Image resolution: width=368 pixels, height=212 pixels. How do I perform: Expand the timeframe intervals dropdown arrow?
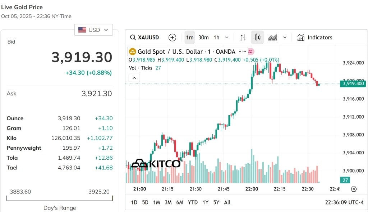(x=226, y=38)
